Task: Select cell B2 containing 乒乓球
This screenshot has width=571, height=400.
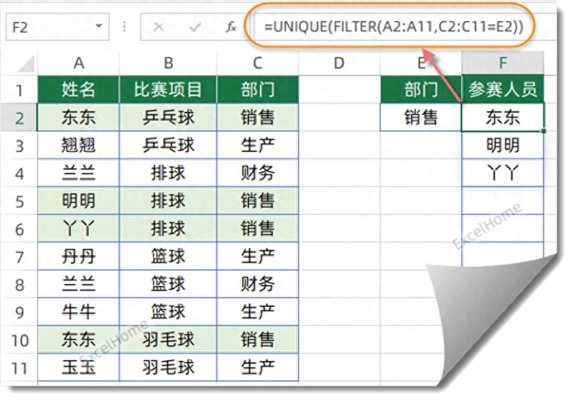Action: point(168,117)
